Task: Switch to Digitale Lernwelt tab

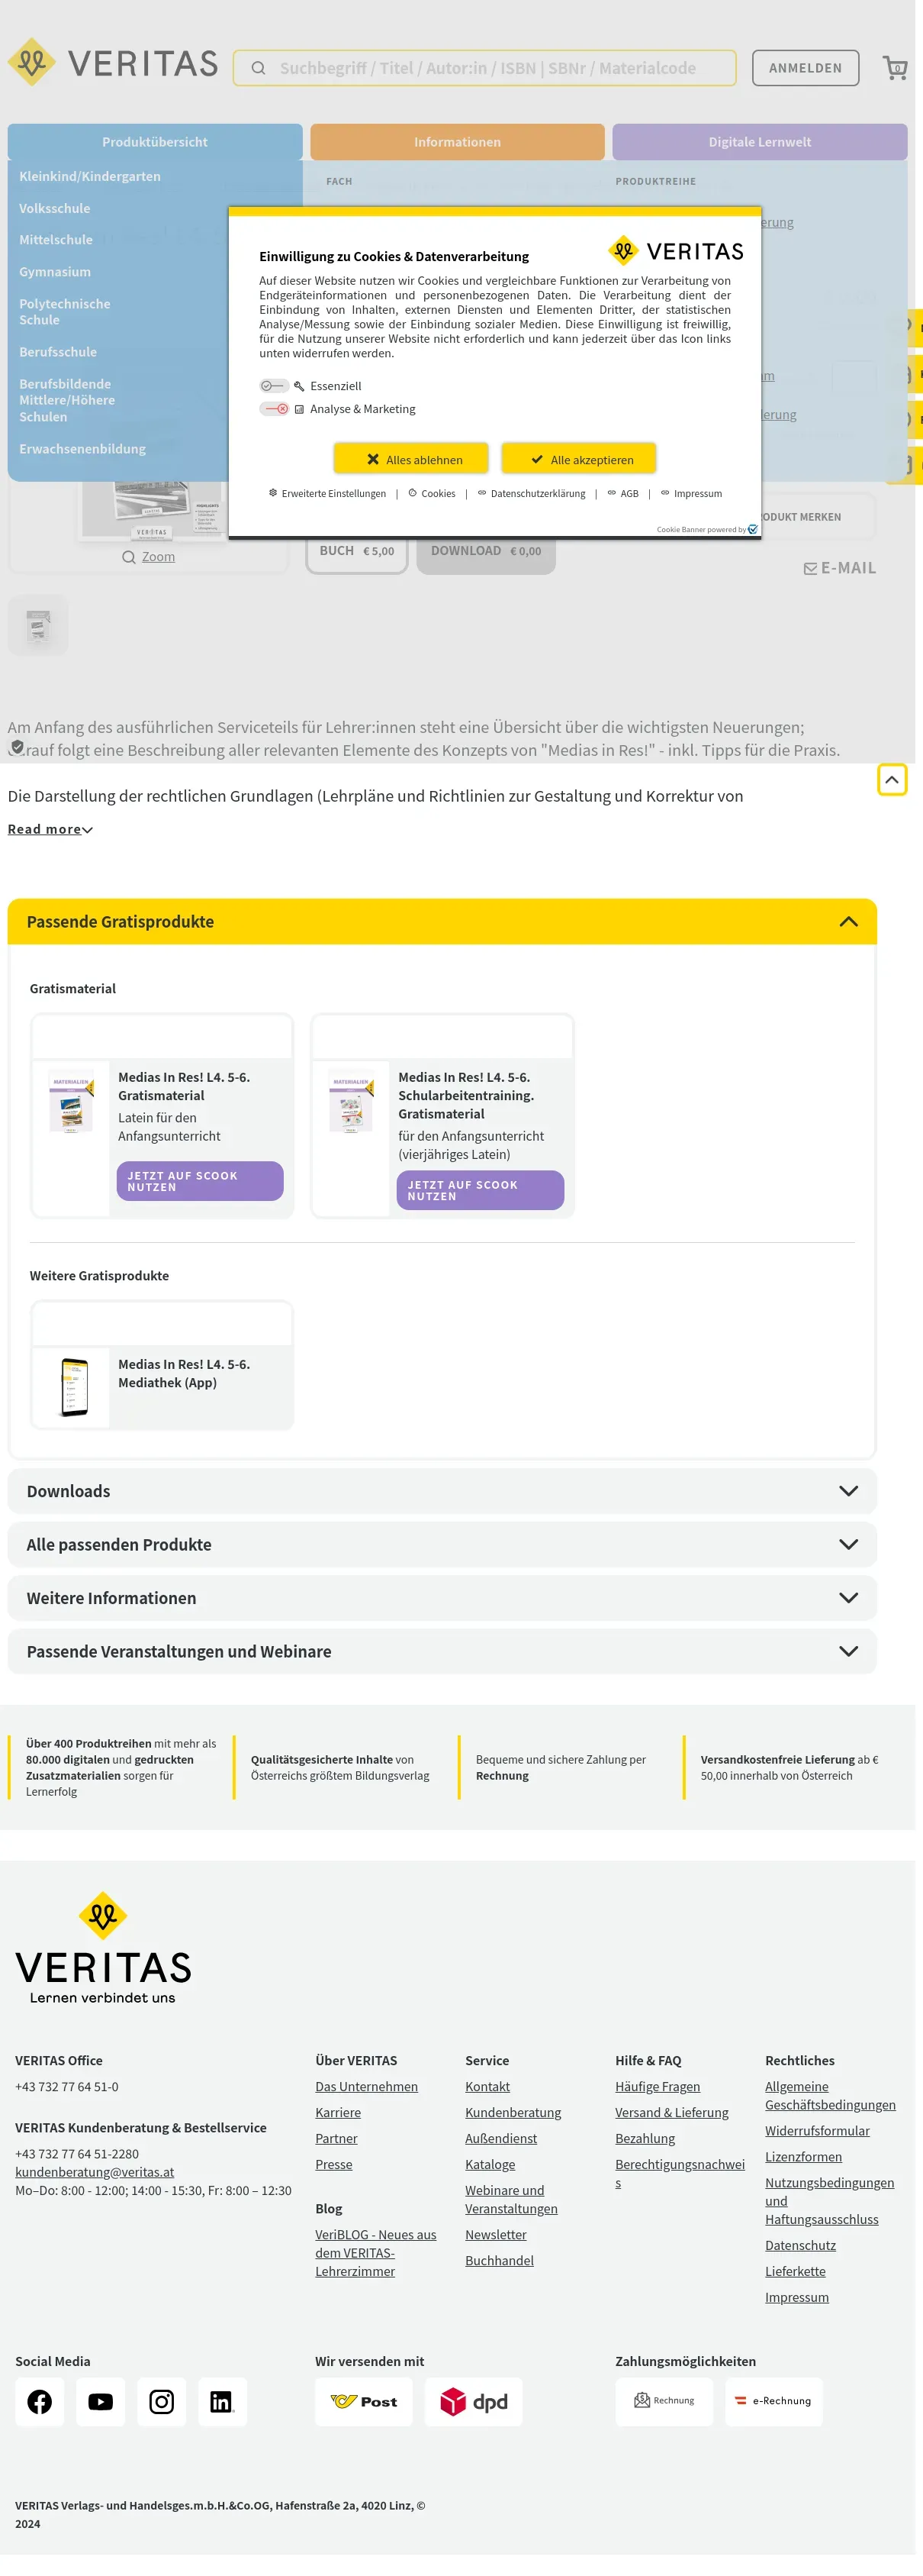Action: (759, 142)
